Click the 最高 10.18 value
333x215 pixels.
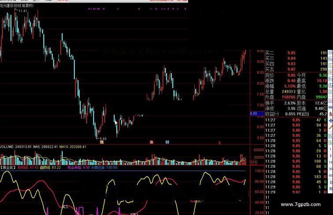coord(322,81)
